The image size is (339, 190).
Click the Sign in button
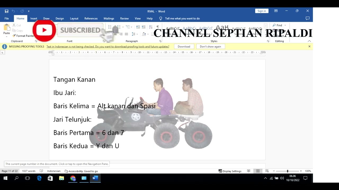(262, 11)
